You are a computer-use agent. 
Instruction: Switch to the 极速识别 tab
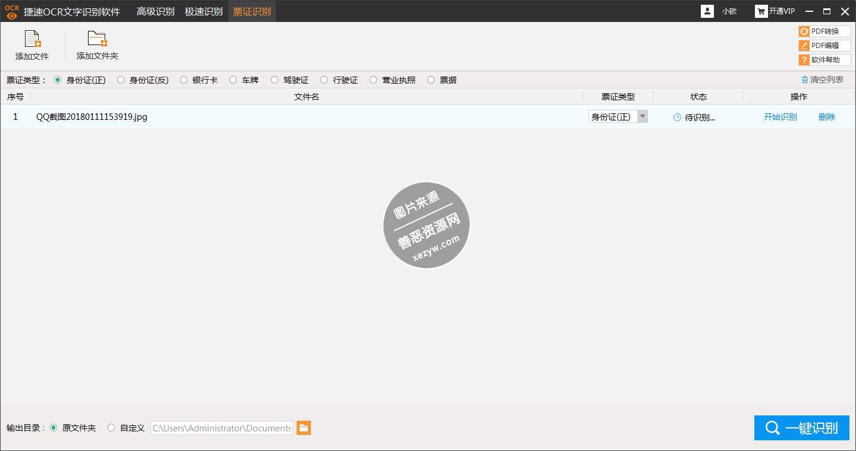tap(204, 11)
